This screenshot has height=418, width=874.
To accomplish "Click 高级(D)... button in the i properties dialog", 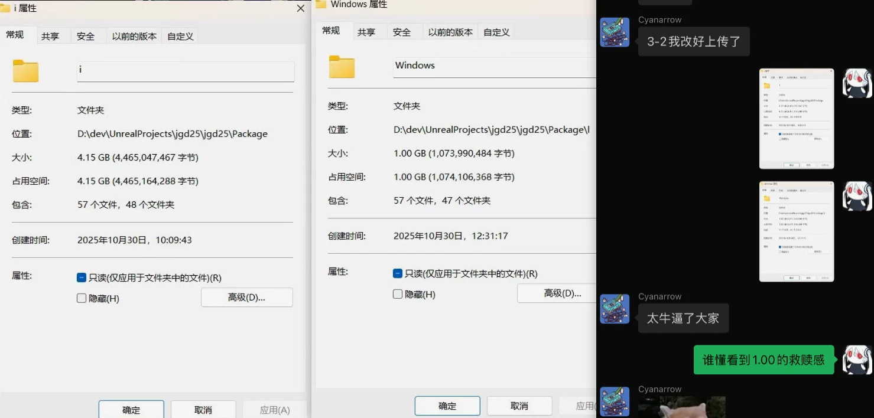I will 246,297.
